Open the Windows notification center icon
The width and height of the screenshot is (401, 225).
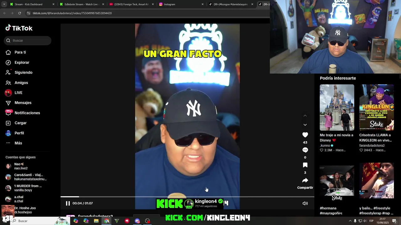(x=394, y=221)
